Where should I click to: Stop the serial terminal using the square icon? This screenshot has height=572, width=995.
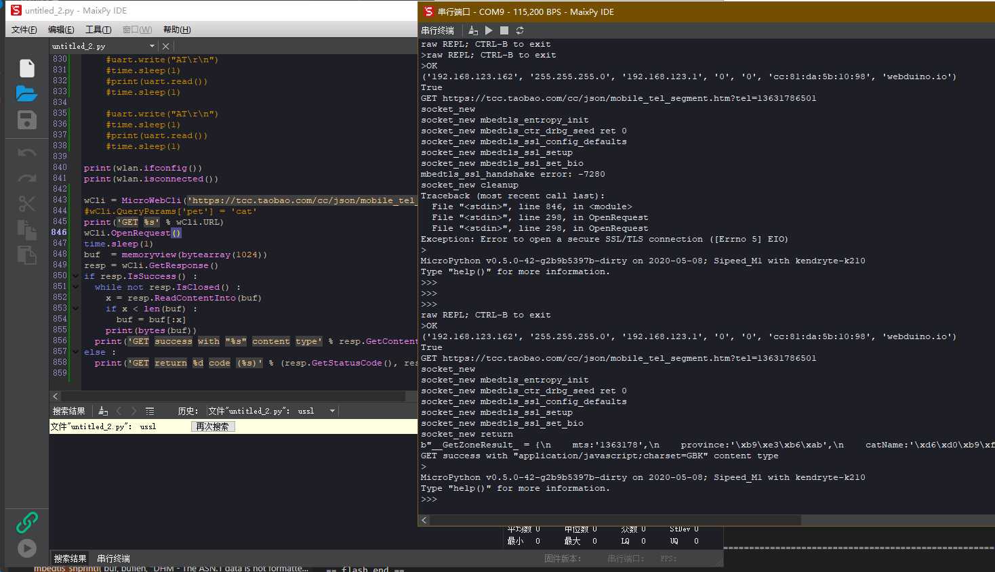tap(504, 30)
